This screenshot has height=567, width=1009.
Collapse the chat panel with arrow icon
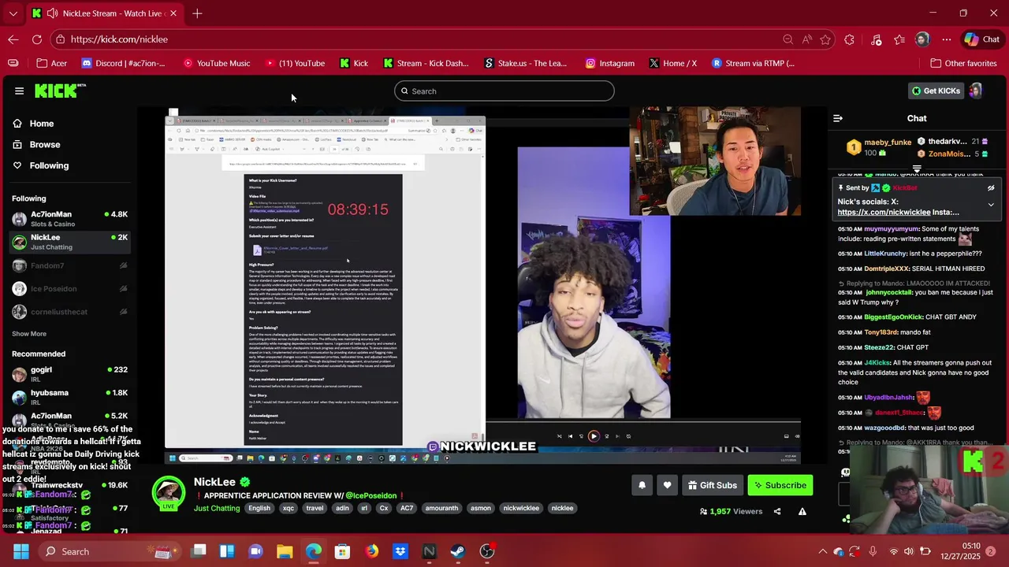(x=838, y=118)
